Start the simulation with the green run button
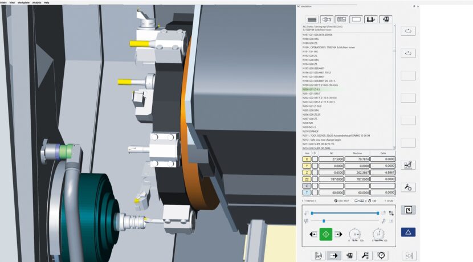Image resolution: width=473 pixels, height=262 pixels. pyautogui.click(x=326, y=234)
